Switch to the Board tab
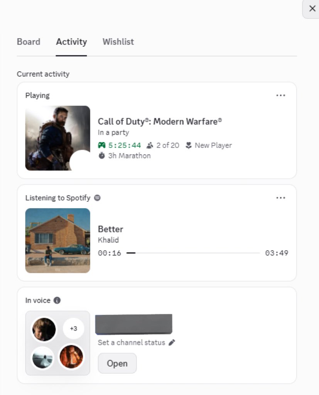This screenshot has width=319, height=395. 29,42
